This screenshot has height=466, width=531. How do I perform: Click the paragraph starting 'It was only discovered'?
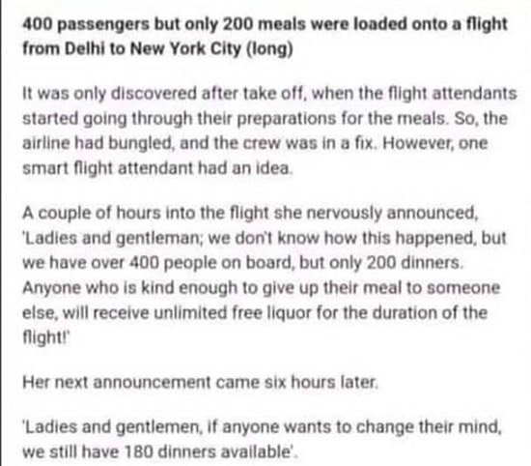pyautogui.click(x=269, y=131)
